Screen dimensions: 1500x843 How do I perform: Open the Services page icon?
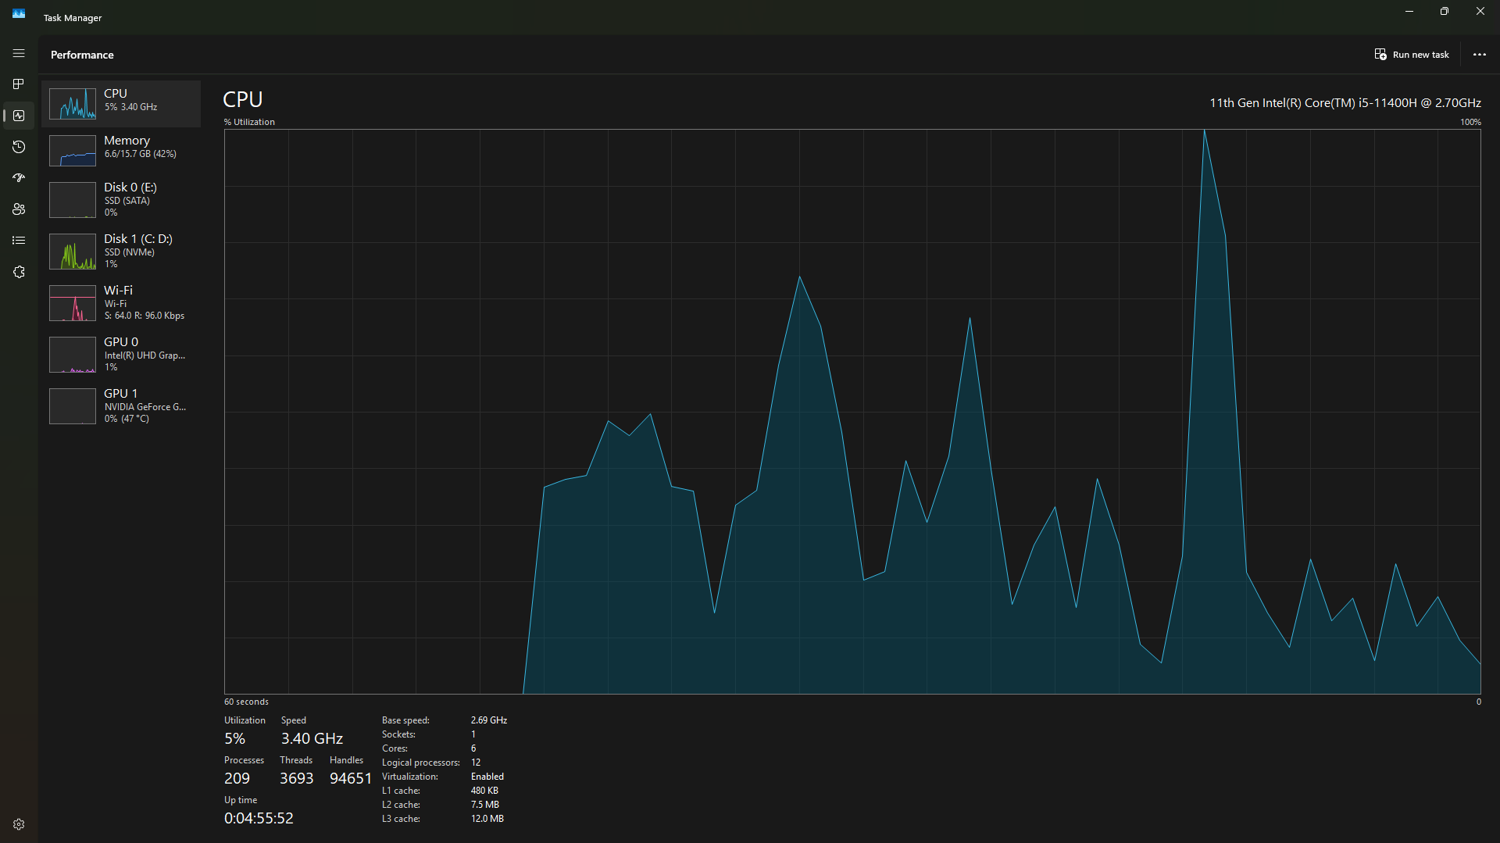click(x=19, y=272)
